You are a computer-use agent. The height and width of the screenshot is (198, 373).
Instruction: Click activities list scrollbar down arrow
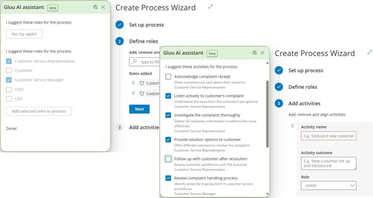(x=267, y=194)
